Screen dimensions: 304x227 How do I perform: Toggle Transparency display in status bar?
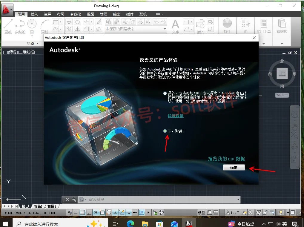(142, 213)
